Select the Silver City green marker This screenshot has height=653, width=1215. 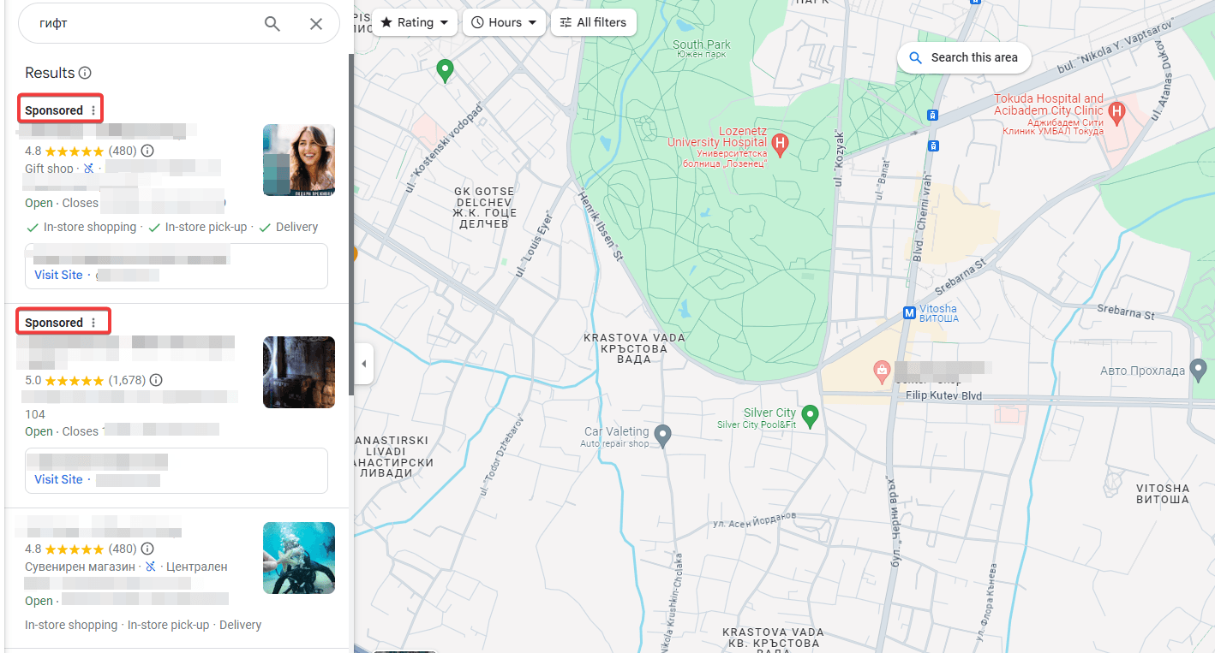coord(810,416)
